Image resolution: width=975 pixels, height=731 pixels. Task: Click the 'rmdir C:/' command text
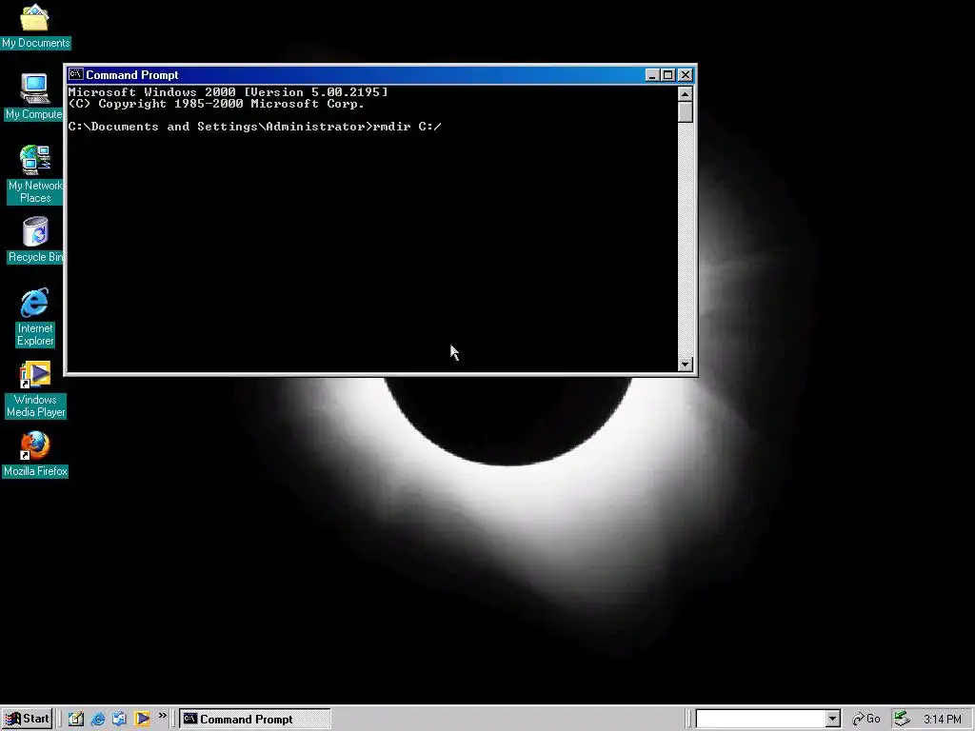coord(408,127)
